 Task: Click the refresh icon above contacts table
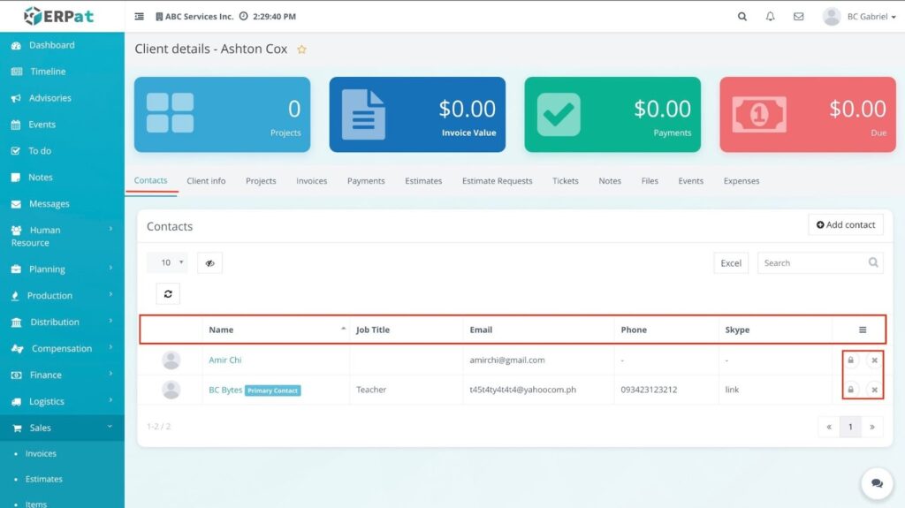168,294
